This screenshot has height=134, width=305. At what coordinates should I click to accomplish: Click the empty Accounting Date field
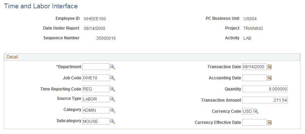(x=254, y=78)
